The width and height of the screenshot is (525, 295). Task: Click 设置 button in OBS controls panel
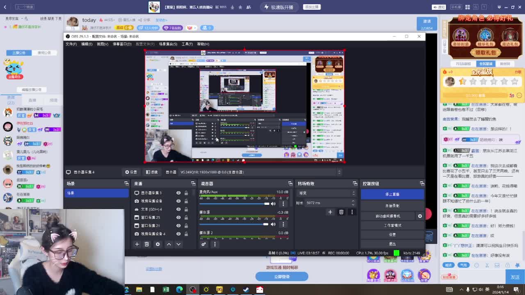click(x=392, y=235)
